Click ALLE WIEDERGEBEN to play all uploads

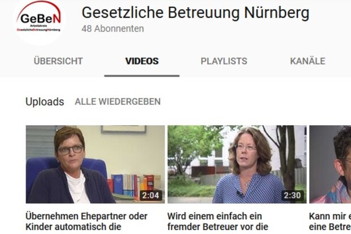click(118, 101)
